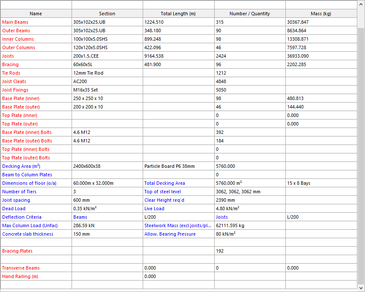Click the vertical scrollbar up arrow
Screen dimensions: 365x292
tap(361, 4)
